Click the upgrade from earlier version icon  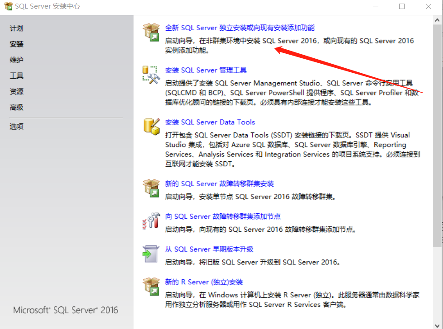151,254
